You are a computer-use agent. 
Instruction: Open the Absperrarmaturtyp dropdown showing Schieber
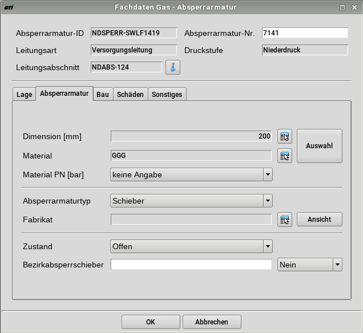tap(267, 201)
